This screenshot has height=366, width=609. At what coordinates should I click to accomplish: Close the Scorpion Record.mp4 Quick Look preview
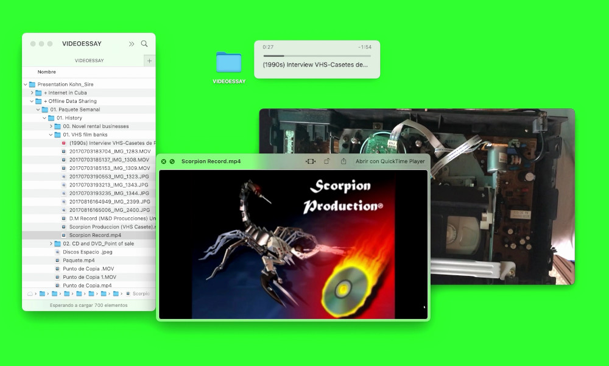[x=163, y=161]
